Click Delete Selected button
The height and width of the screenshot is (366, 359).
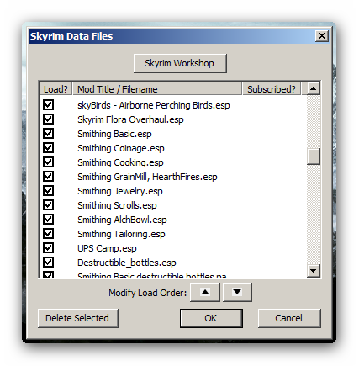click(78, 318)
